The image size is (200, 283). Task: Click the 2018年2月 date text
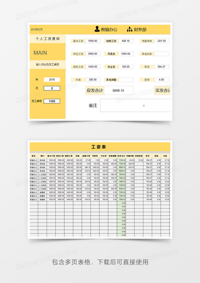(x=37, y=30)
